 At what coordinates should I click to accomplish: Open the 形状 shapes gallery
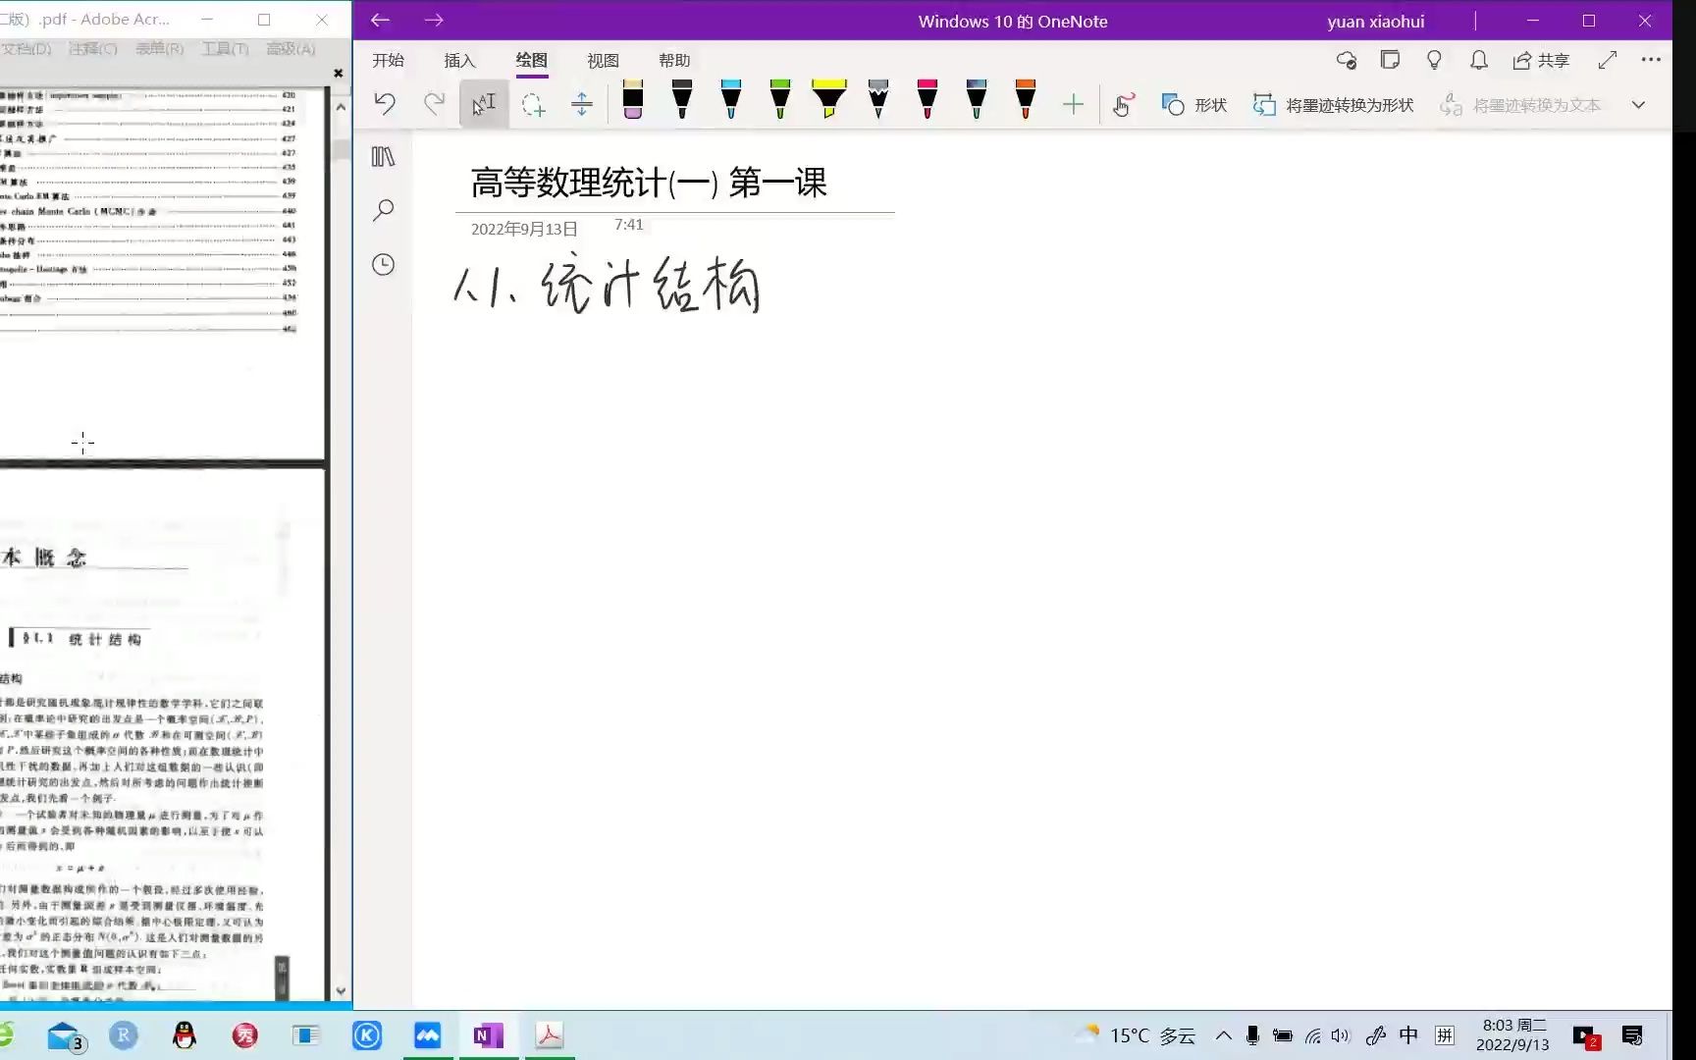tap(1194, 105)
